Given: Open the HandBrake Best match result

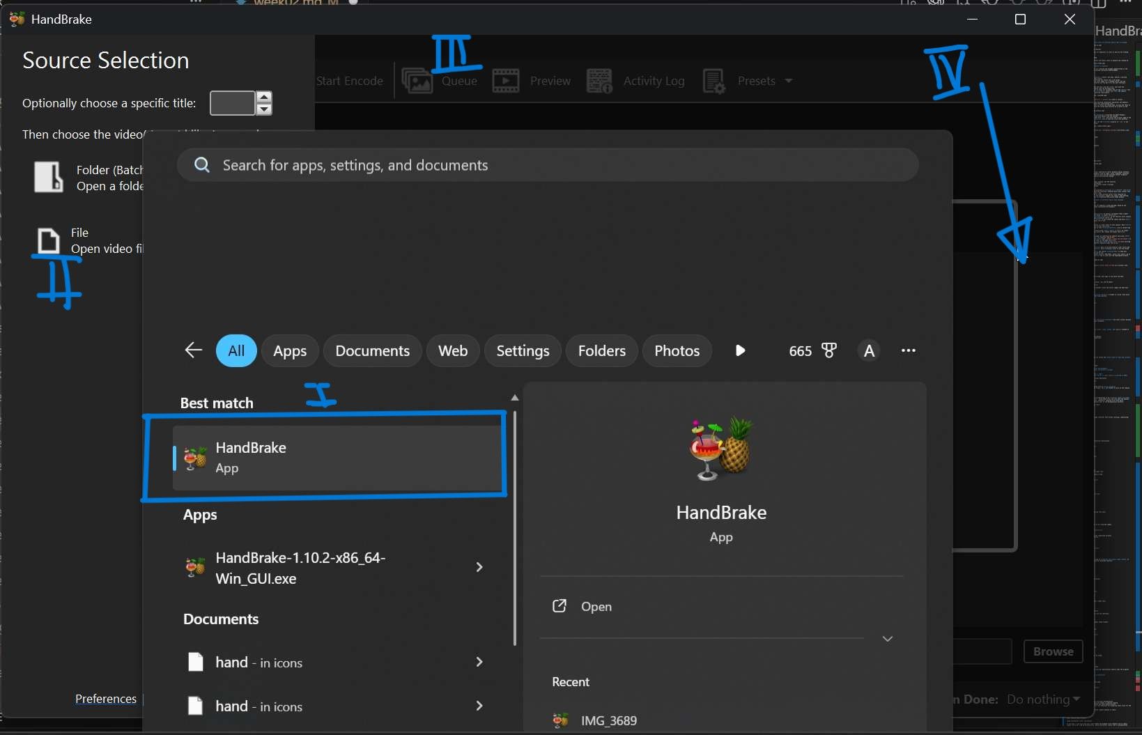Looking at the screenshot, I should (x=337, y=458).
